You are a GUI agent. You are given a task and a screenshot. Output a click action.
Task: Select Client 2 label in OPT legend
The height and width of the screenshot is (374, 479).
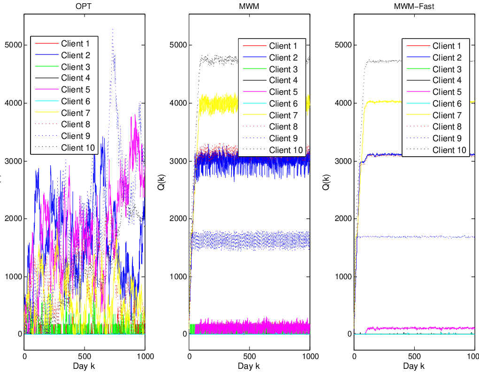click(76, 55)
